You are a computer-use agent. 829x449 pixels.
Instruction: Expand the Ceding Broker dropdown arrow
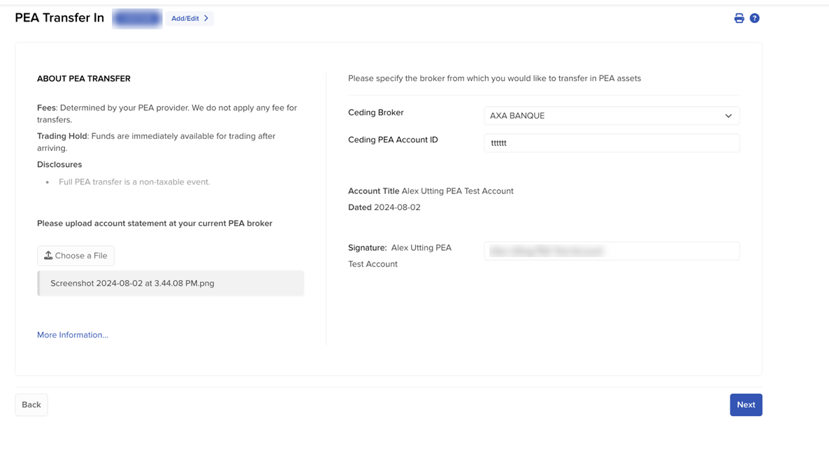[x=728, y=116]
